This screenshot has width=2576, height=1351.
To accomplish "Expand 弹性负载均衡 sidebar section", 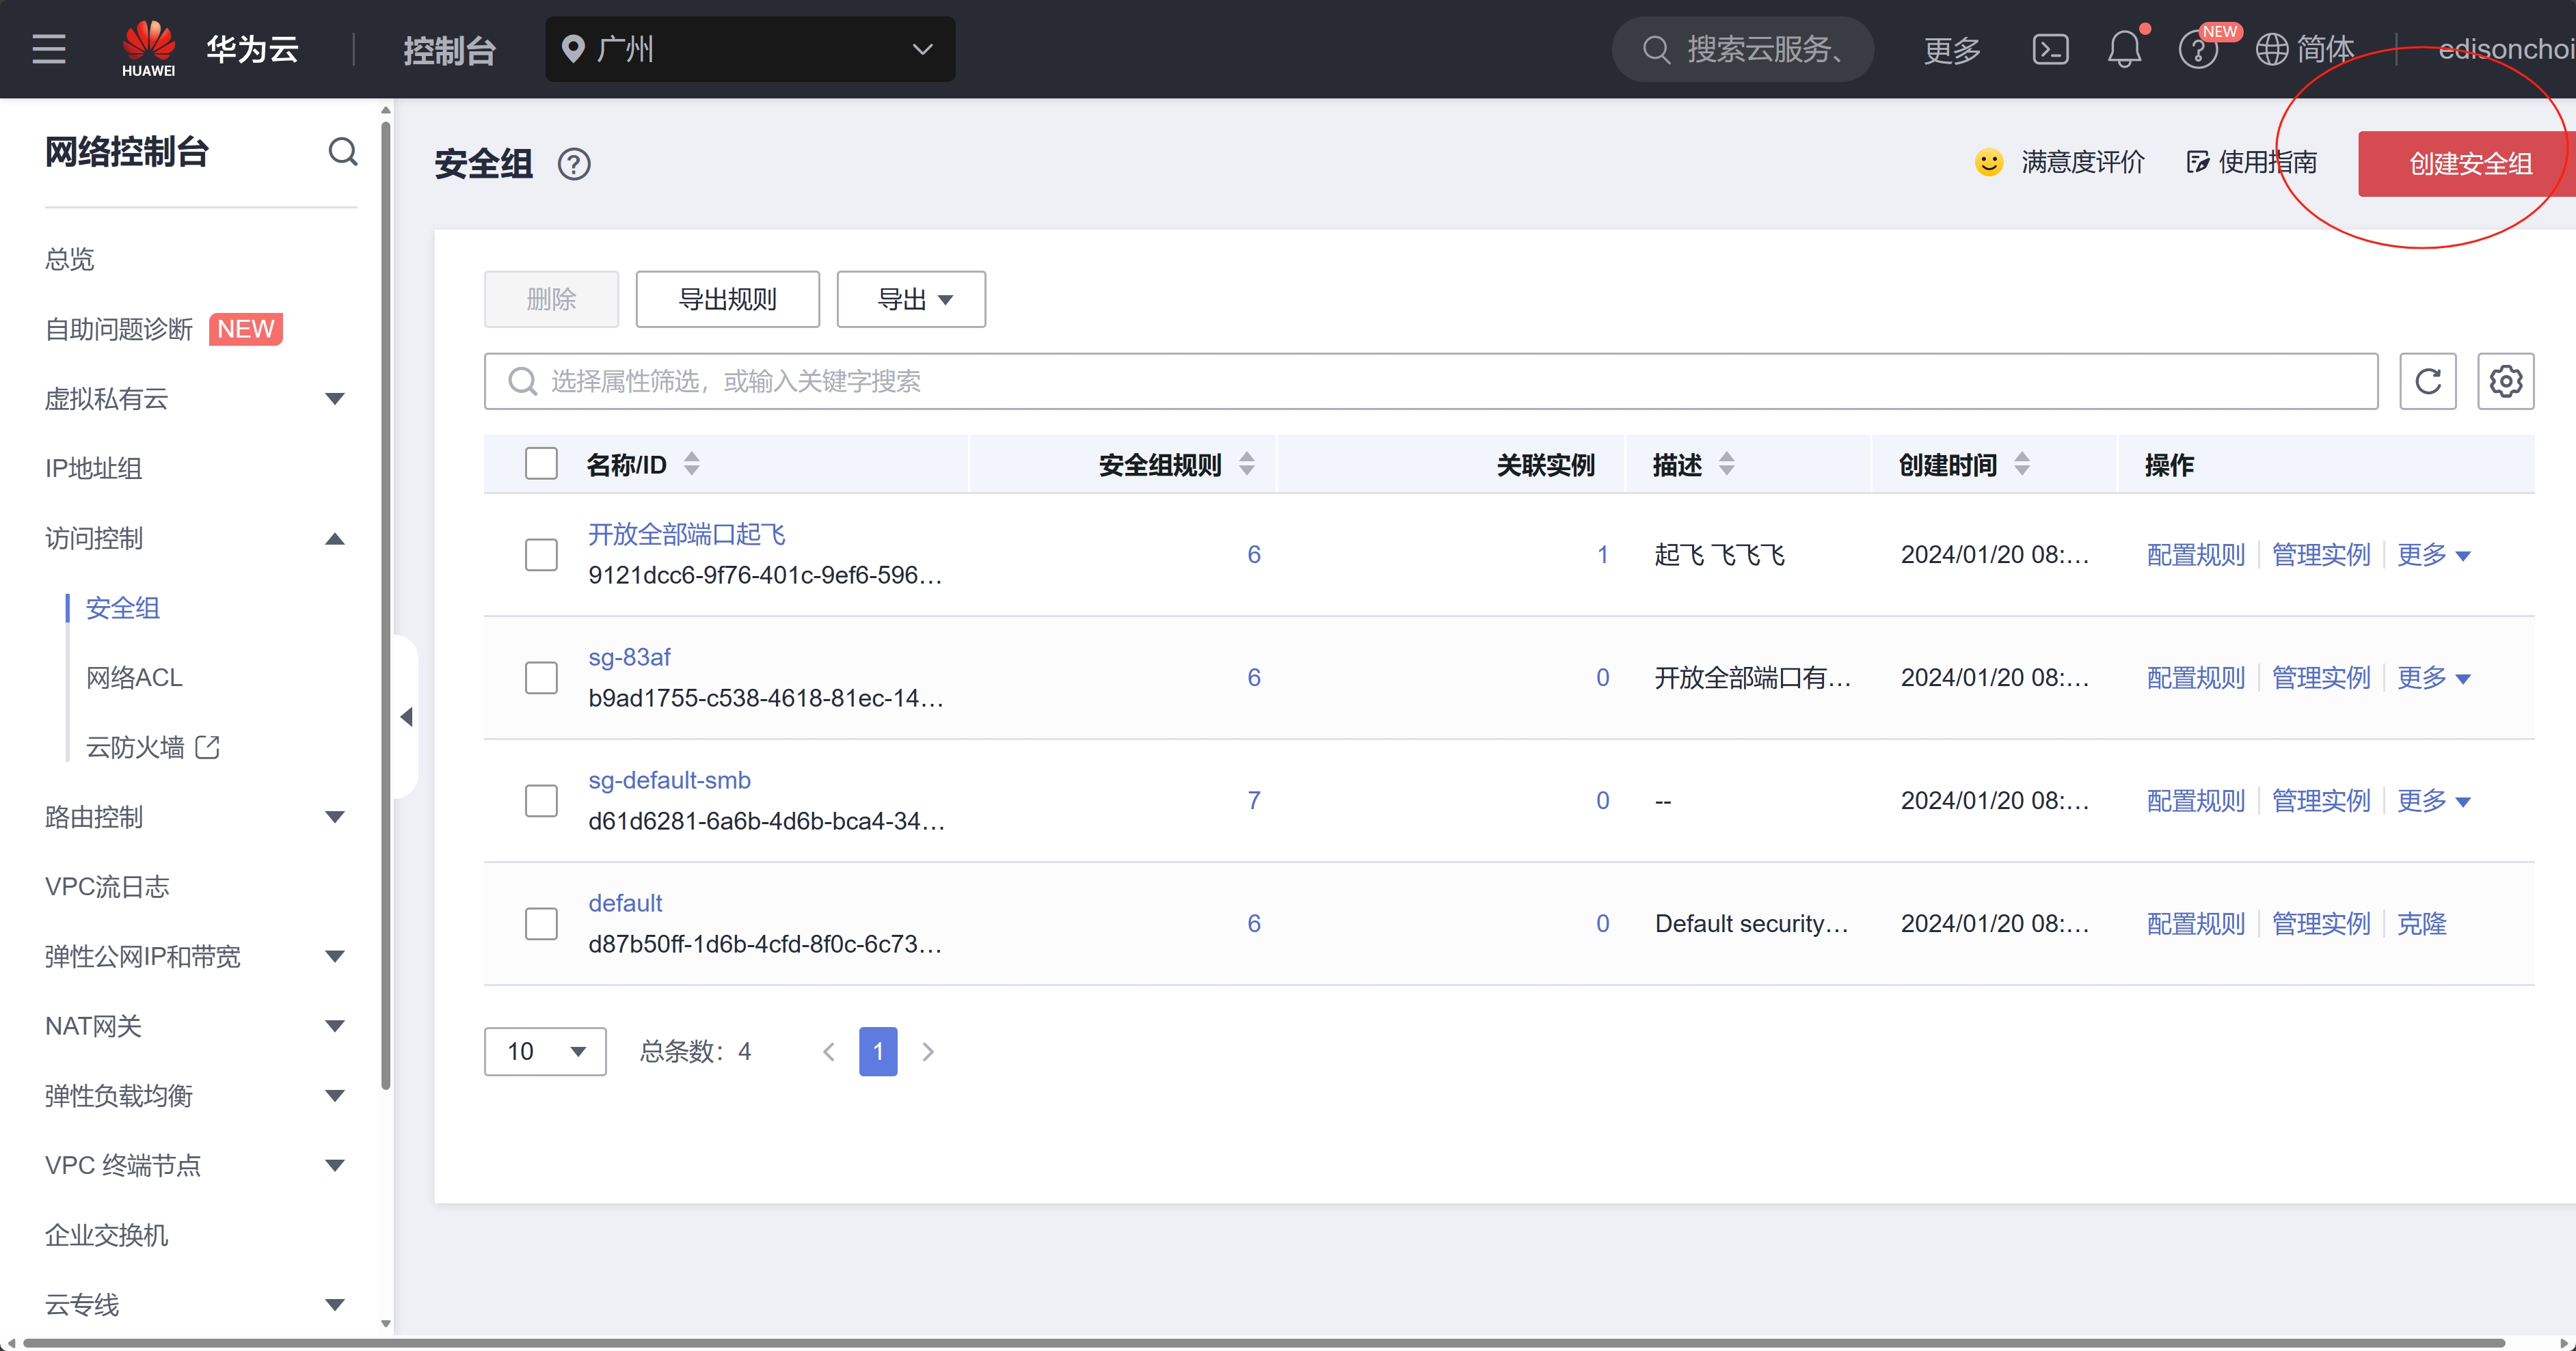I will 335,1095.
